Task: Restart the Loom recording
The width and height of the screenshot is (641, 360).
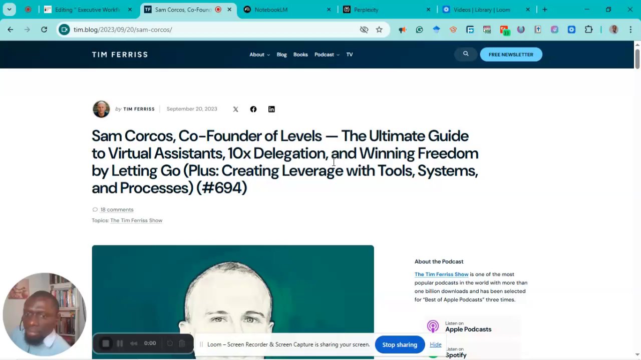Action: pyautogui.click(x=170, y=343)
